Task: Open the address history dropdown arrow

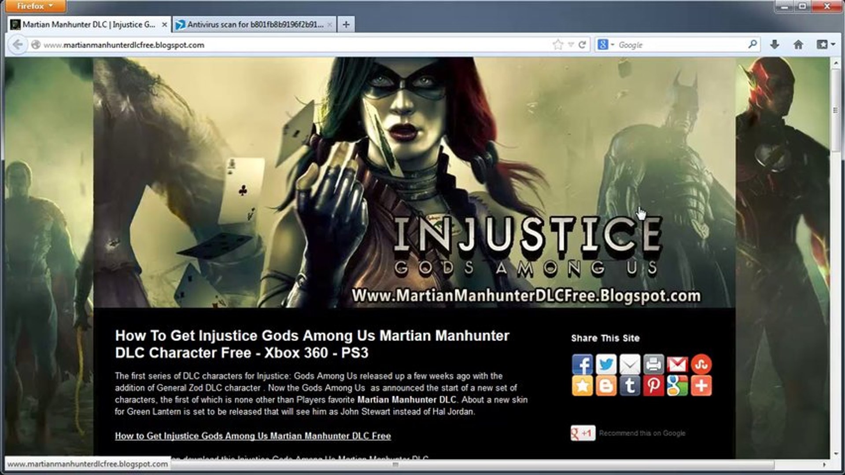Action: pyautogui.click(x=571, y=45)
